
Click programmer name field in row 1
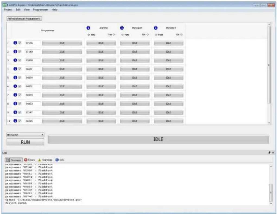click(x=33, y=43)
